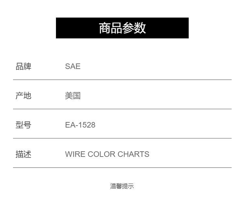Click the word CHARTS in the description
244x205 pixels.
tap(133, 154)
